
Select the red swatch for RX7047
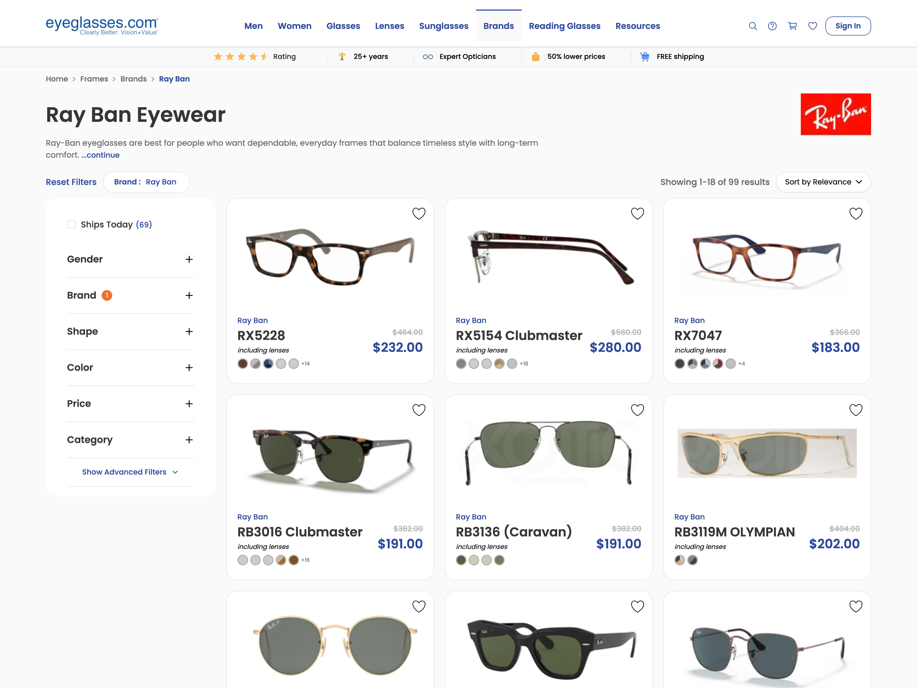click(x=718, y=364)
